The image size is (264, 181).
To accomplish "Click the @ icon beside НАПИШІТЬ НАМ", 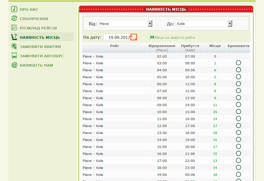I will (x=14, y=65).
